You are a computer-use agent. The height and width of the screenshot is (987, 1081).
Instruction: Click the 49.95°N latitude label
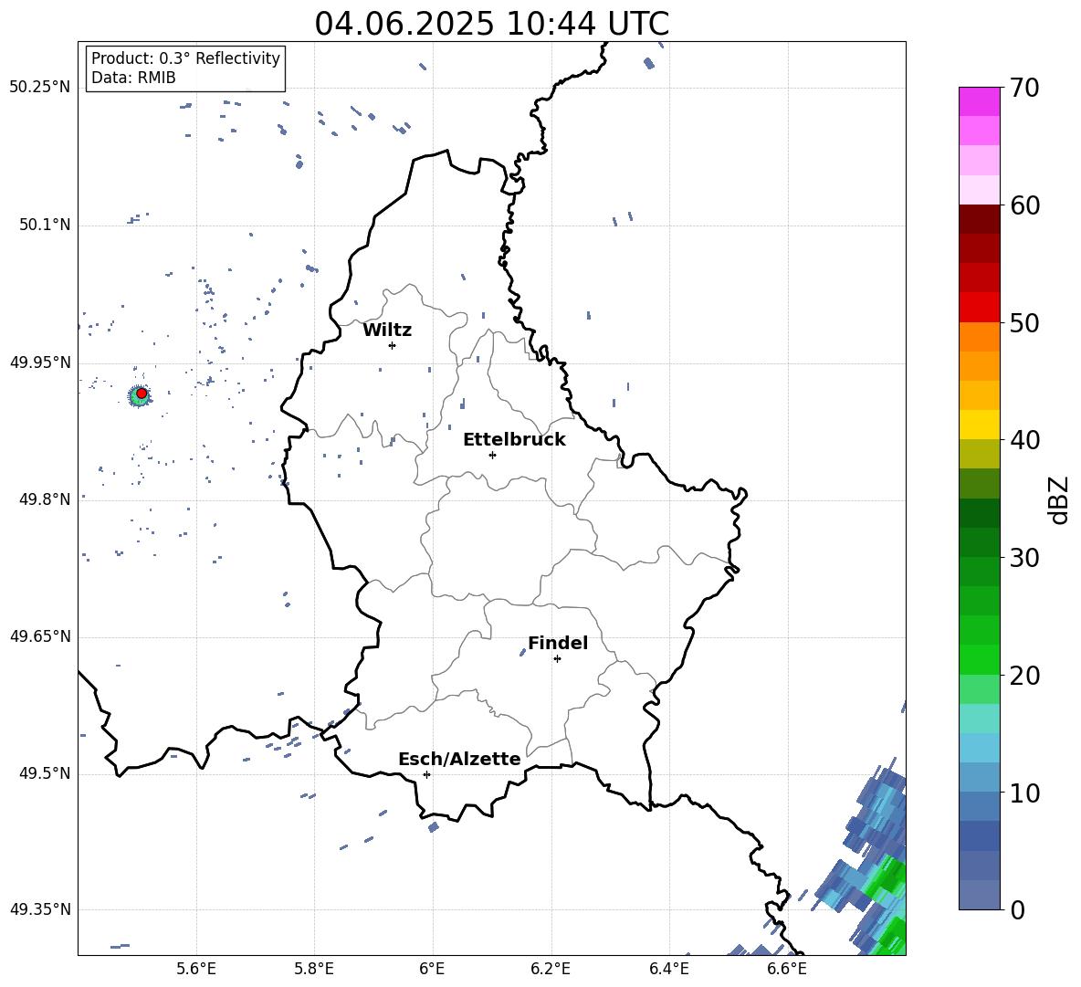[40, 362]
